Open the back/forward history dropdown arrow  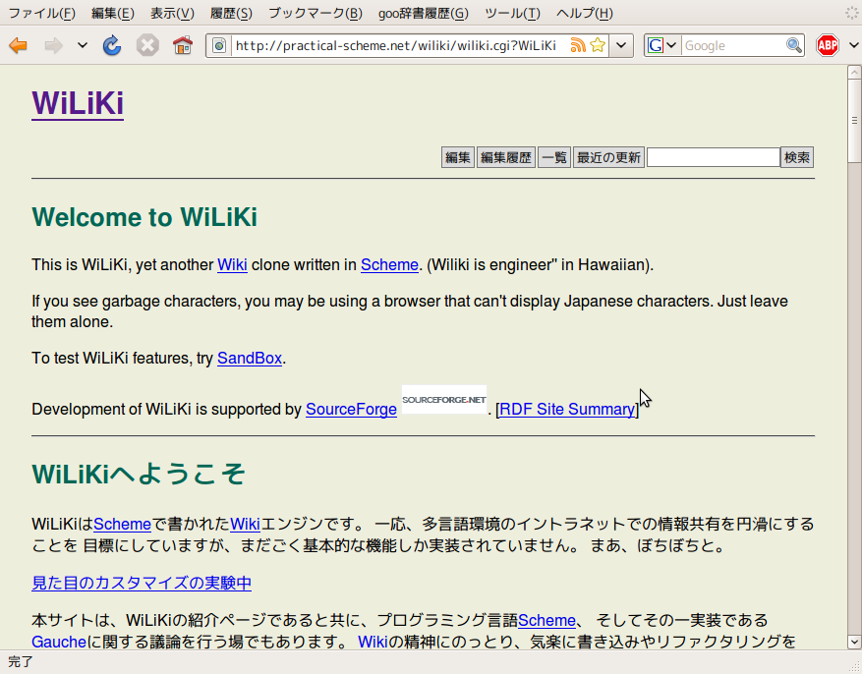83,45
